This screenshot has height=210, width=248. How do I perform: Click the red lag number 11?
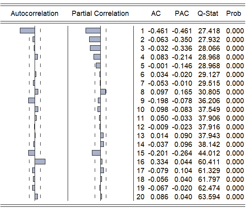pyautogui.click(x=140, y=118)
